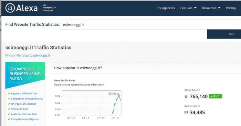Click the Global Rank help icon

click(198, 90)
